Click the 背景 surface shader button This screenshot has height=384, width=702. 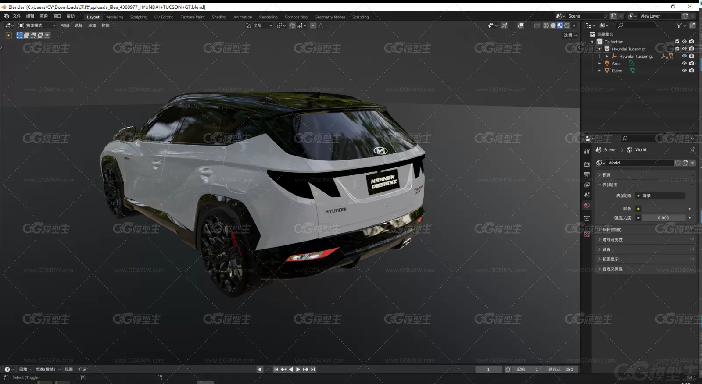(660, 196)
